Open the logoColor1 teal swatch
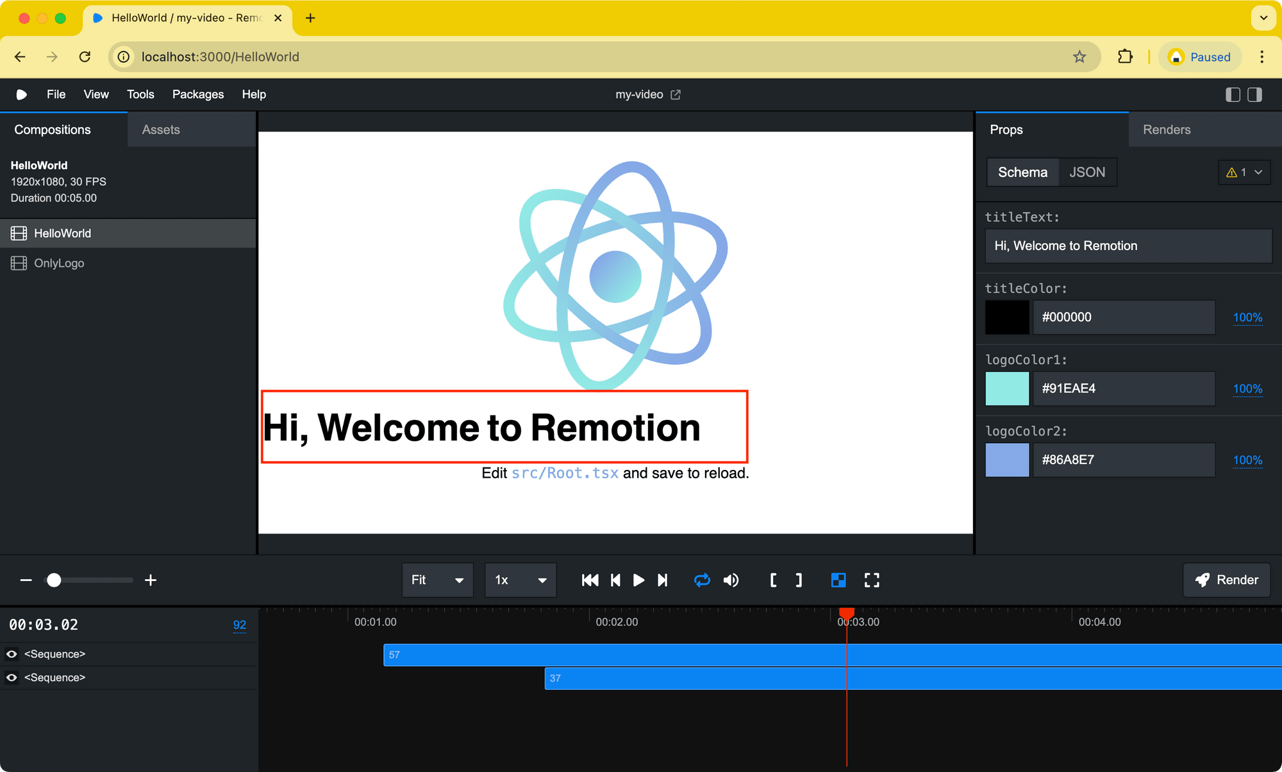This screenshot has height=772, width=1282. (x=1007, y=388)
